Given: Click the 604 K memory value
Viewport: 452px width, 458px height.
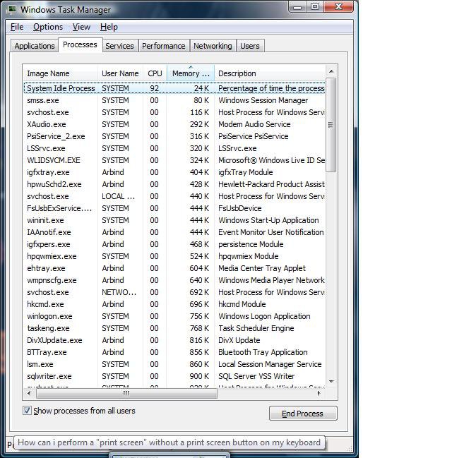Looking at the screenshot, I should (x=199, y=268).
